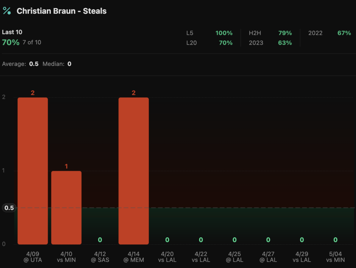Click the y-axis tick labeled 2
The image size is (356, 268).
pyautogui.click(x=3, y=97)
